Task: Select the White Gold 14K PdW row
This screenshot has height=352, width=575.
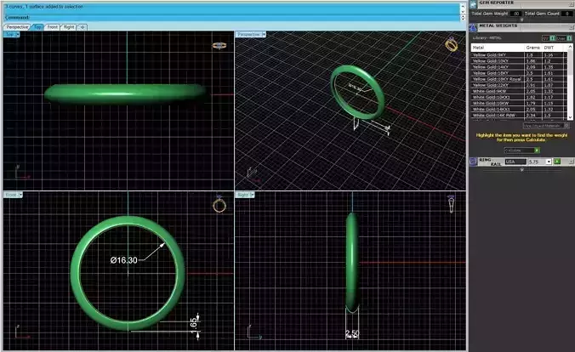Action: 519,115
